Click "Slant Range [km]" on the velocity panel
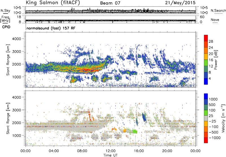 (x=8, y=118)
